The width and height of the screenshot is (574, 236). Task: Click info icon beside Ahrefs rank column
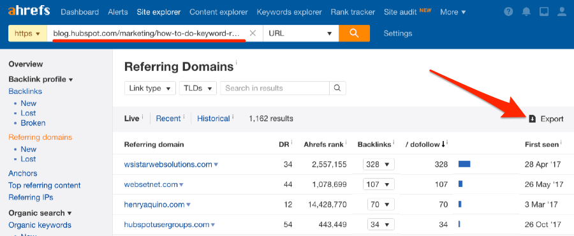[346, 142]
